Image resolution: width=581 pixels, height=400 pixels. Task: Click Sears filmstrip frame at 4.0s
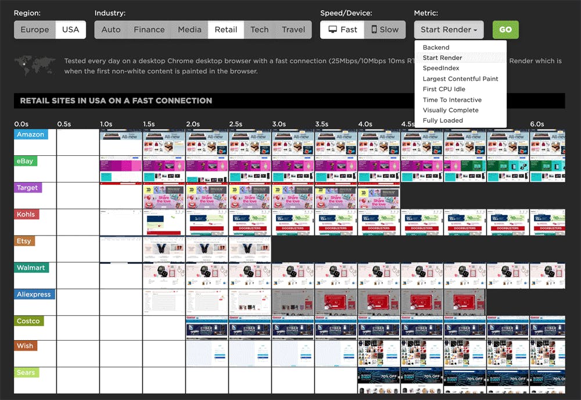379,380
